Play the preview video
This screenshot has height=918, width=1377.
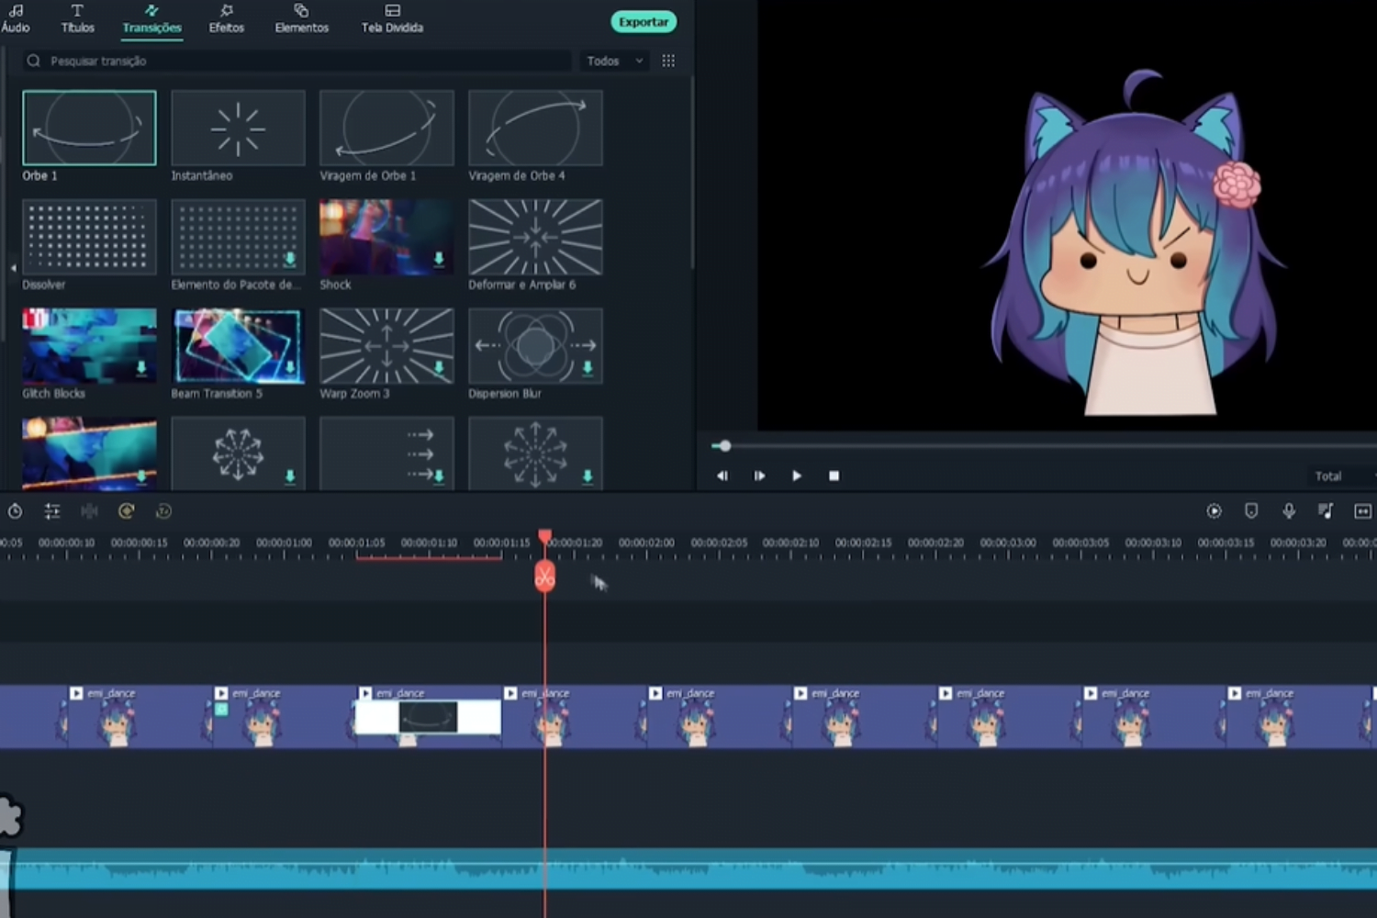[796, 476]
